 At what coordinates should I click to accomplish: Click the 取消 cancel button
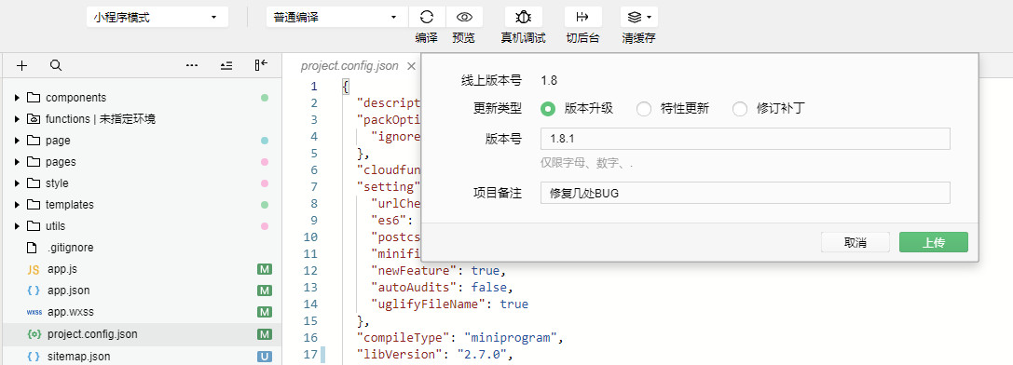point(856,242)
